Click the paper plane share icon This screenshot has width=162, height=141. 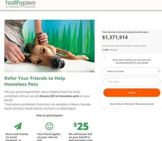tap(18, 126)
